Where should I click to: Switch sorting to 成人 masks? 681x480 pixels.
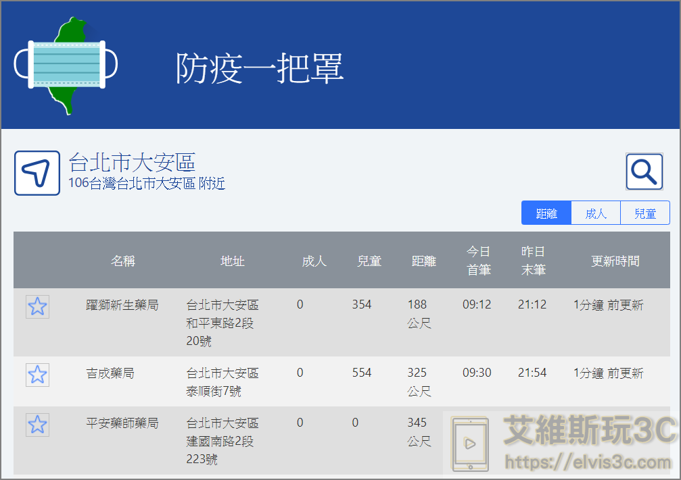click(596, 213)
